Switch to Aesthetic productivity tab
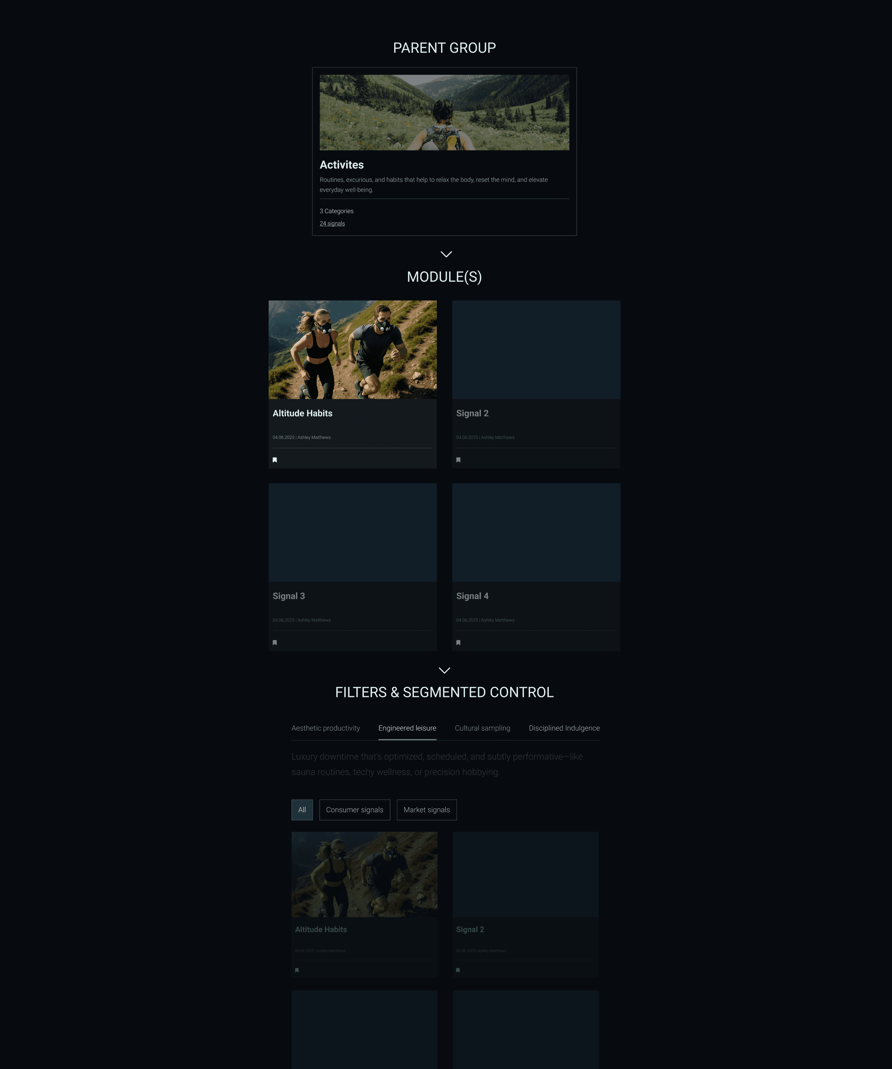Image resolution: width=892 pixels, height=1069 pixels. click(326, 728)
